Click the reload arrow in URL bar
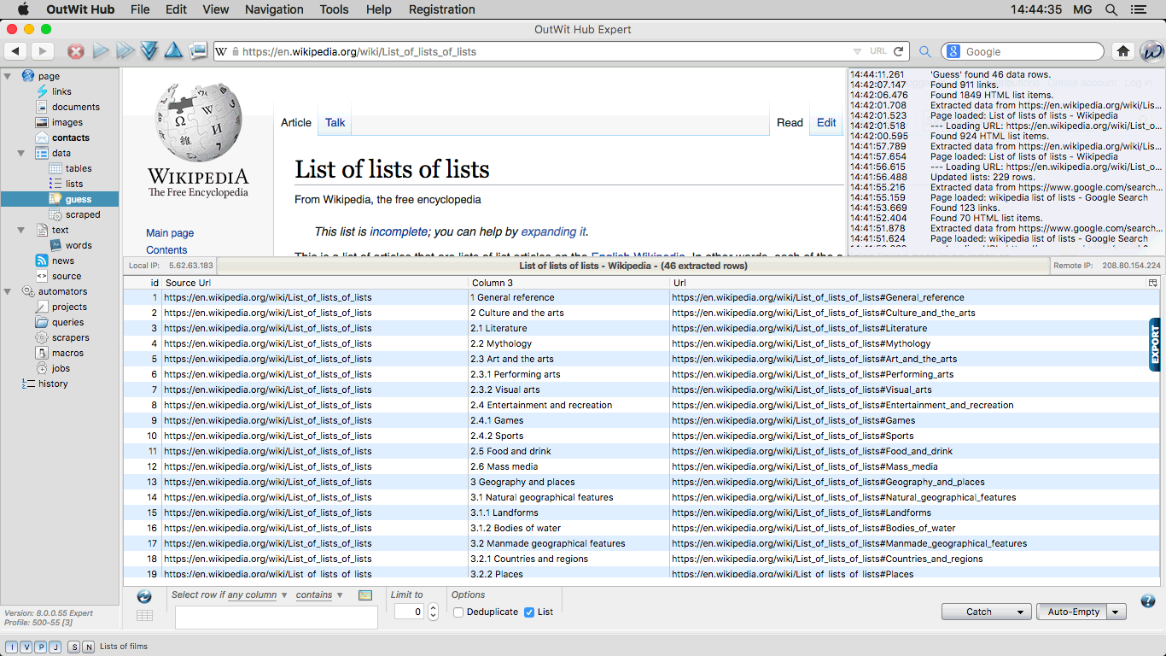The width and height of the screenshot is (1166, 656). click(899, 51)
